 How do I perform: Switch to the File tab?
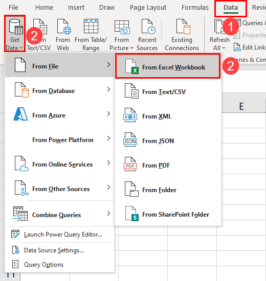tap(13, 8)
